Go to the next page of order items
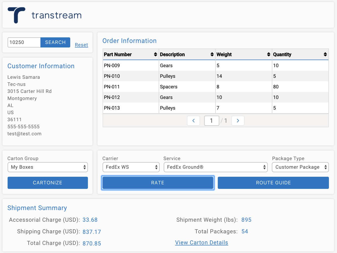337x253 pixels. tap(238, 121)
